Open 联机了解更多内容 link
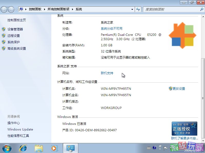Viewport: 205px width, 153px height. point(185,138)
